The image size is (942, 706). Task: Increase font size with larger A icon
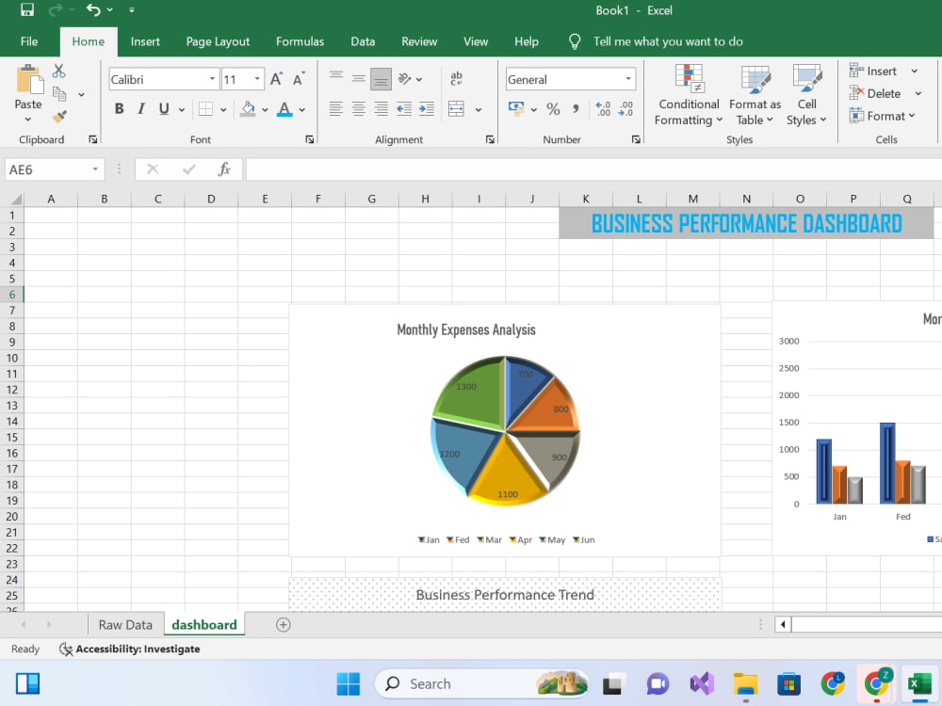[x=276, y=79]
